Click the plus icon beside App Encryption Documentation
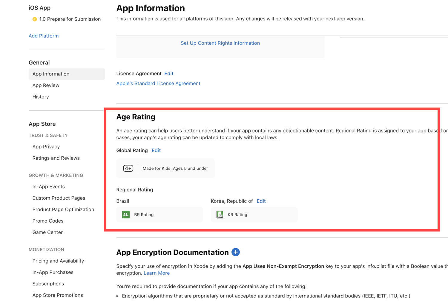 tap(236, 252)
